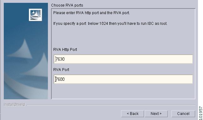203x120 pixels.
Task: Cancel the installation wizard
Action: (x=183, y=114)
